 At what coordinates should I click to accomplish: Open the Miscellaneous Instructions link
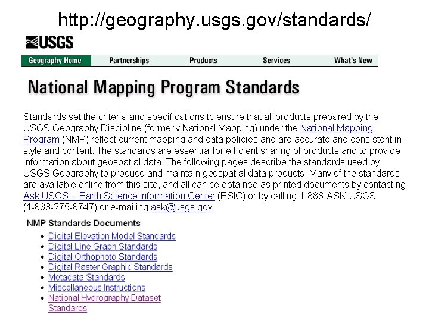tap(97, 288)
